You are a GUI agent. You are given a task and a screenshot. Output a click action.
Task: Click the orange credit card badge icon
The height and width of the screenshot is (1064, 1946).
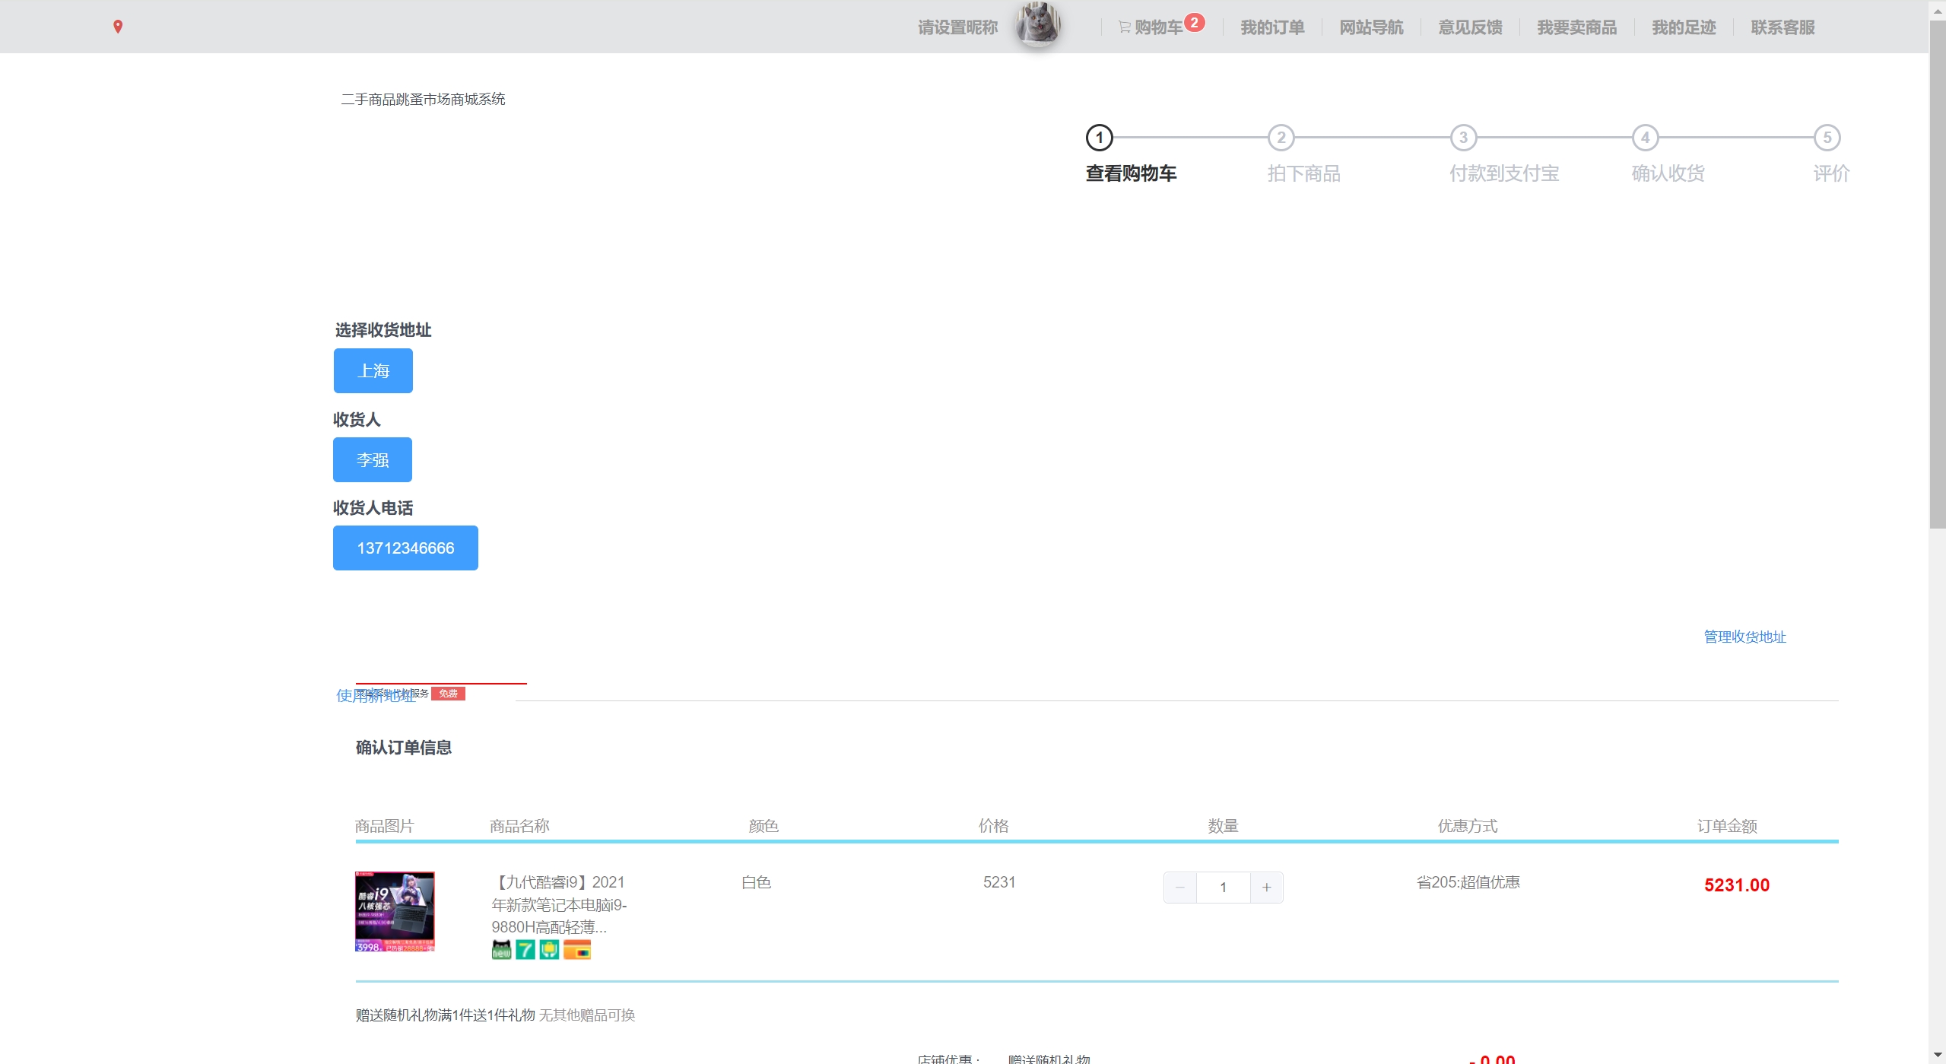pyautogui.click(x=577, y=949)
